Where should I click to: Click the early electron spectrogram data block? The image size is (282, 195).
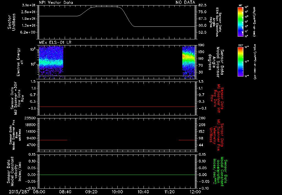click(51, 62)
